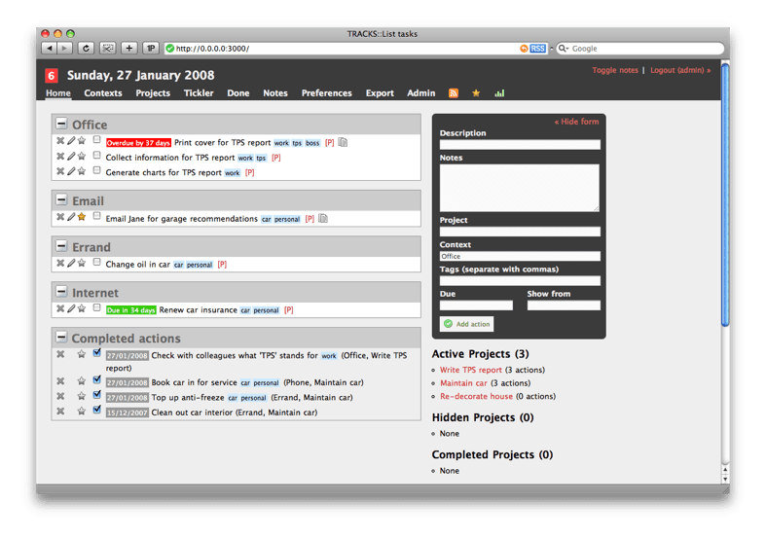Open the 'Write TPS report' project link
This screenshot has width=766, height=539.
471,370
